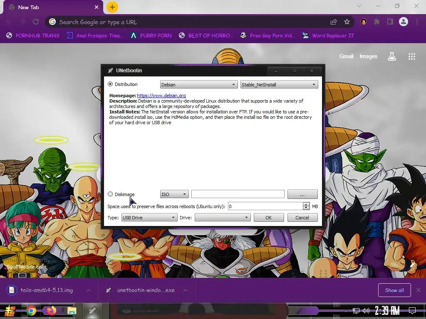Expand options for tails-amd64-5.13.img download
This screenshot has height=319, width=426.
(89, 290)
